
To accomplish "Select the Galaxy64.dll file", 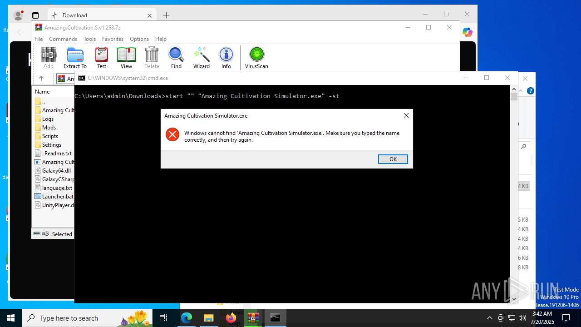I will click(x=54, y=171).
